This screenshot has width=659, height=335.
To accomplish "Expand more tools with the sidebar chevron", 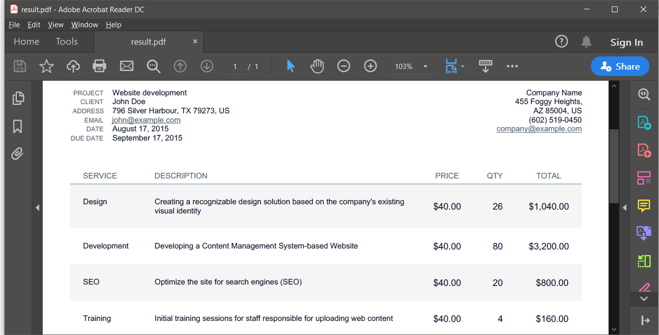I will point(644,299).
